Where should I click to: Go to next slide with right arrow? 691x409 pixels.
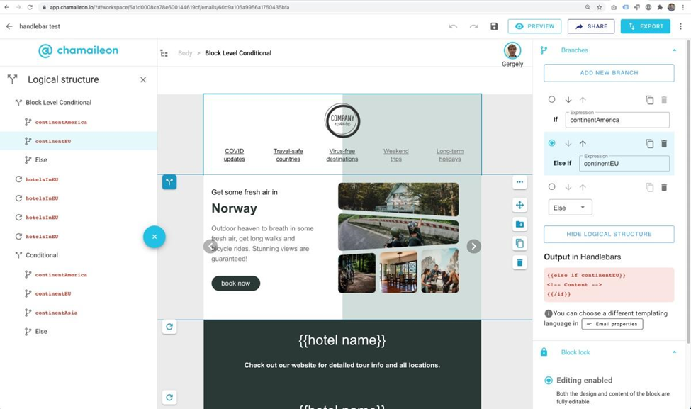coord(473,246)
